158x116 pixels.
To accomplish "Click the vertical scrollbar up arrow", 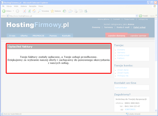I will 156,19.
